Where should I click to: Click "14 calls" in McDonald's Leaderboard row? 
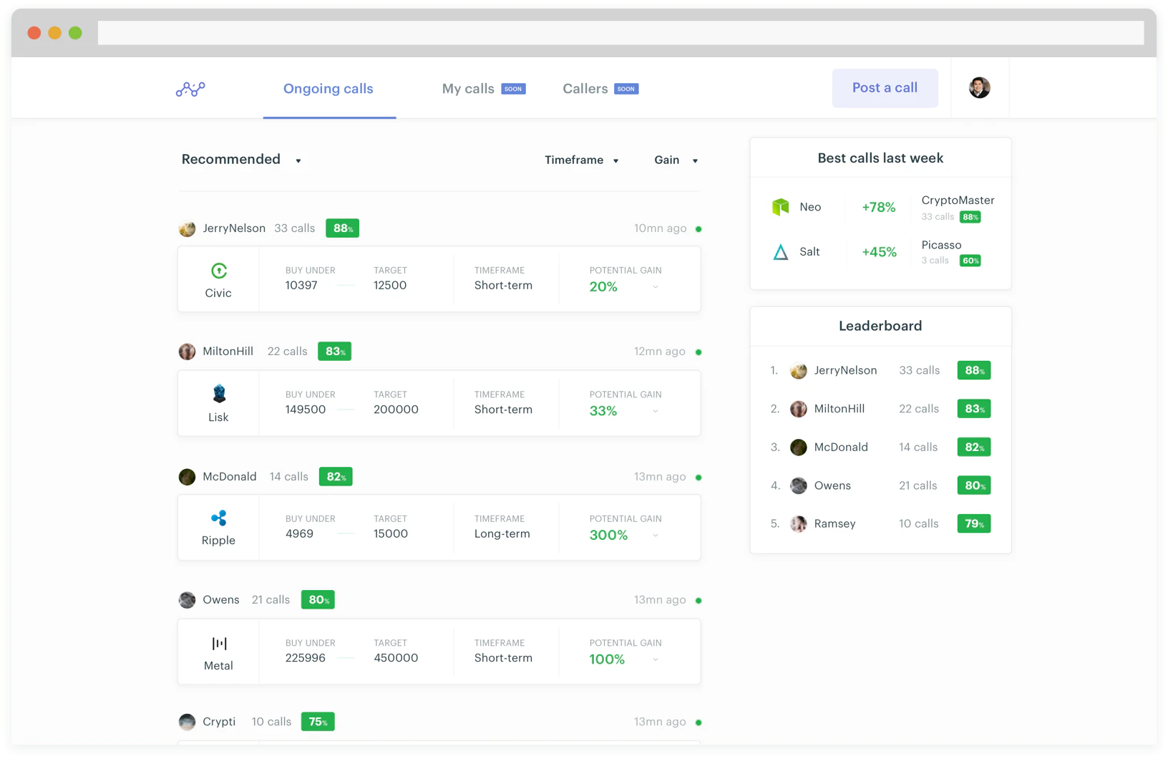(918, 448)
